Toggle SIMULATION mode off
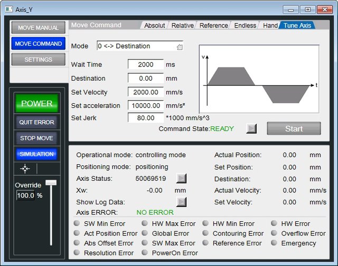Screen dimensions: 338x266 (36, 154)
